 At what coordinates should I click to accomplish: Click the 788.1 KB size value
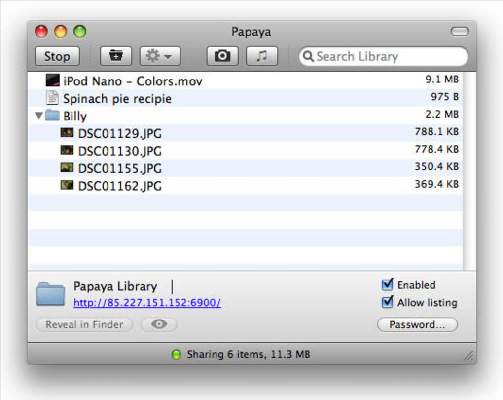(436, 131)
